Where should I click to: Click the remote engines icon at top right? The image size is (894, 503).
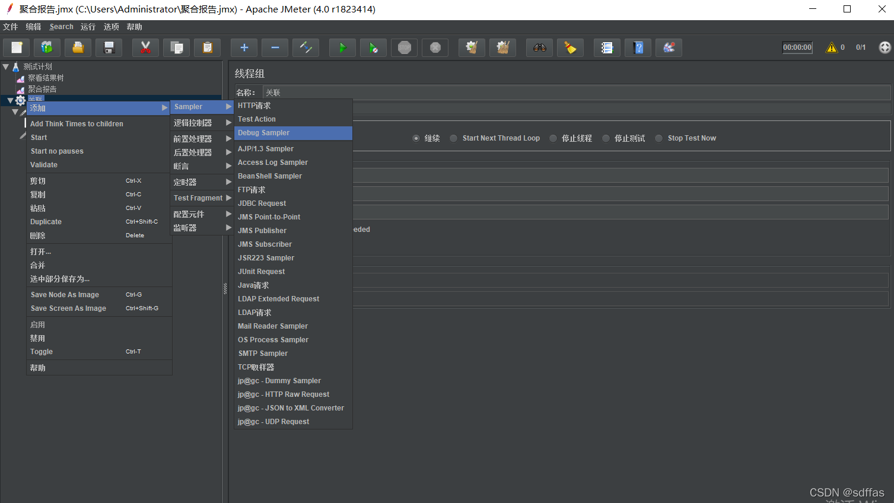pos(885,47)
